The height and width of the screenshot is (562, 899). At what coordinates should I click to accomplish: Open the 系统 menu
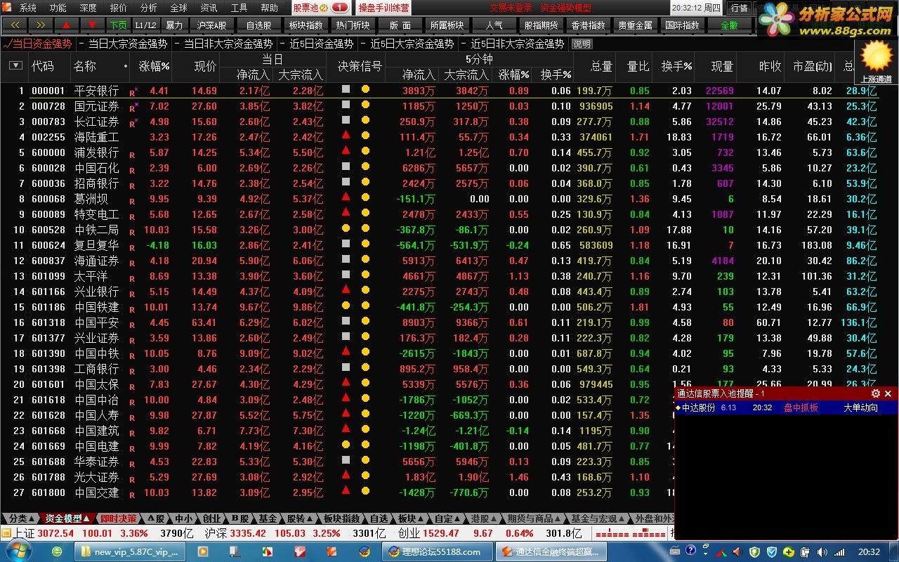pyautogui.click(x=28, y=8)
